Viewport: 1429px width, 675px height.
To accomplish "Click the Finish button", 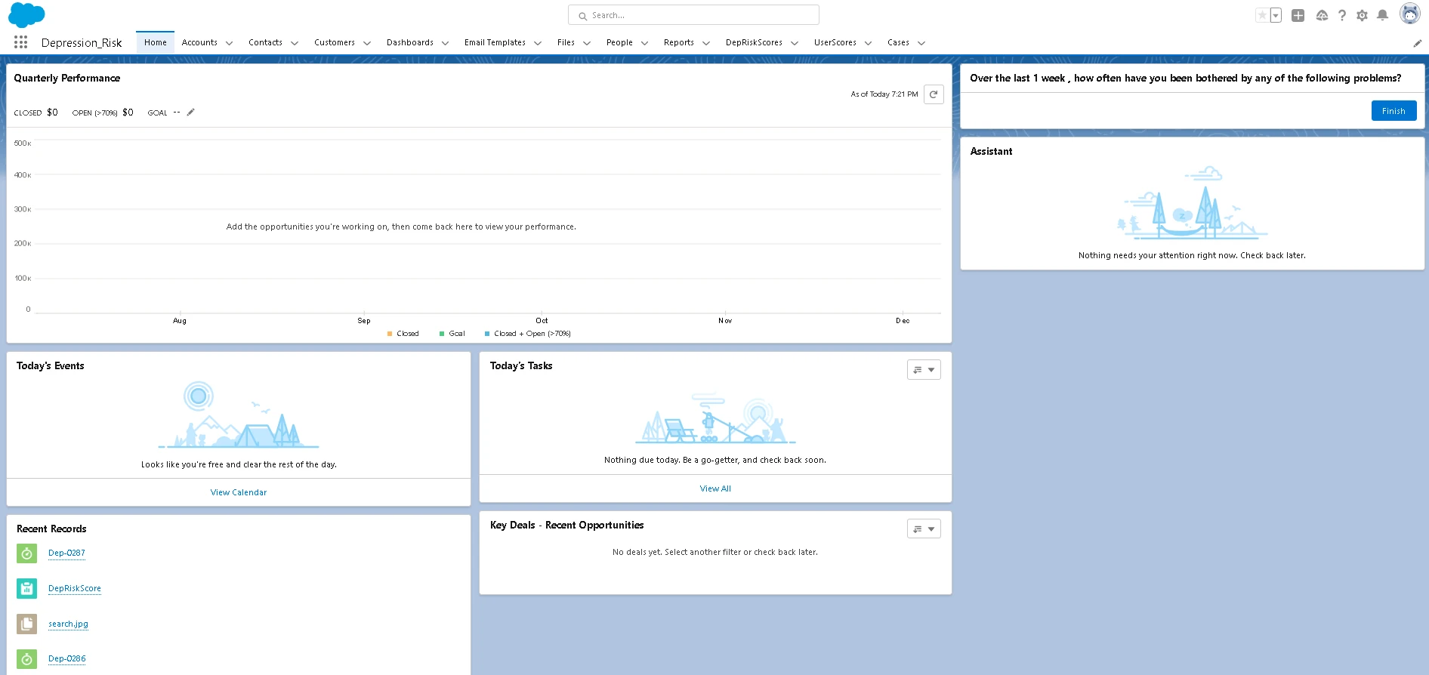I will coord(1394,111).
